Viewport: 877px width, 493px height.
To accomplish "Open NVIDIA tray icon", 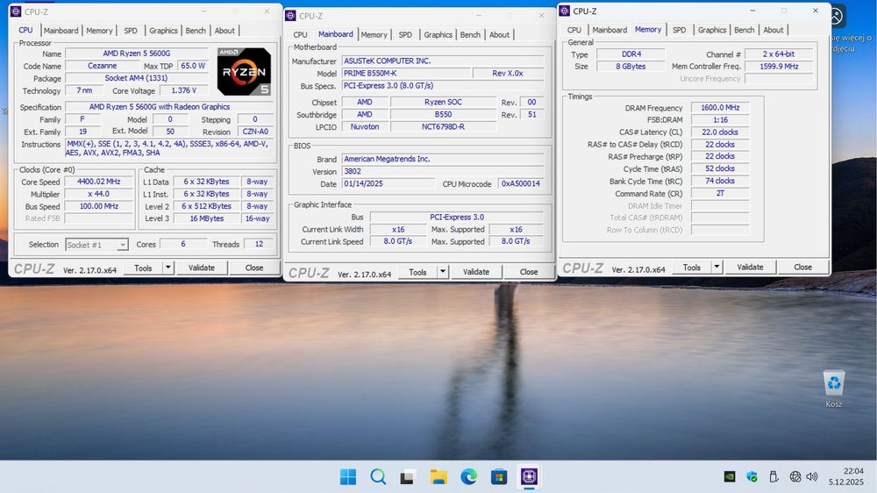I will [730, 477].
